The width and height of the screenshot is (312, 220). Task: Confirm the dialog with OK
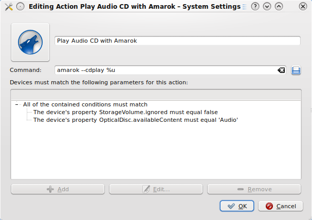[237, 206]
